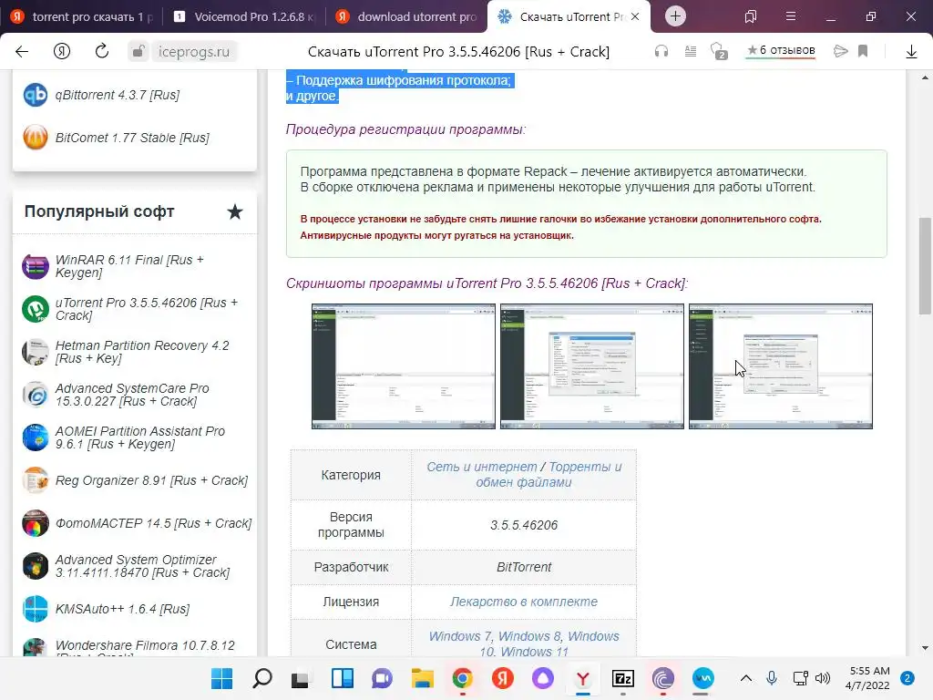Switch to 'torrent pro скачать' tab

[81, 16]
